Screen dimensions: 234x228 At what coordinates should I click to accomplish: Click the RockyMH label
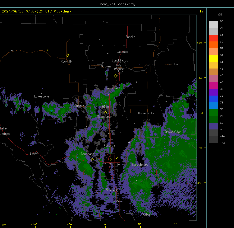pyautogui.click(x=67, y=61)
